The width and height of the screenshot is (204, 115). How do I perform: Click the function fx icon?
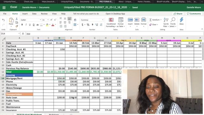pos(23,34)
